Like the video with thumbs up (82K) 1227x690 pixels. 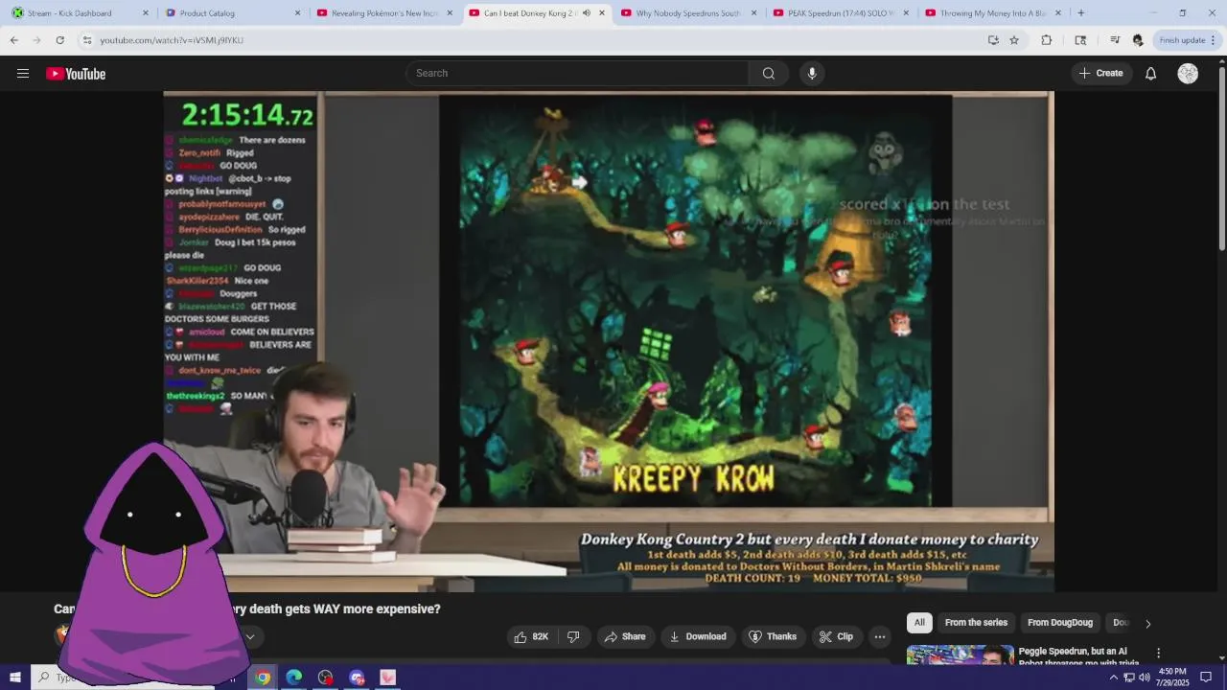point(530,636)
